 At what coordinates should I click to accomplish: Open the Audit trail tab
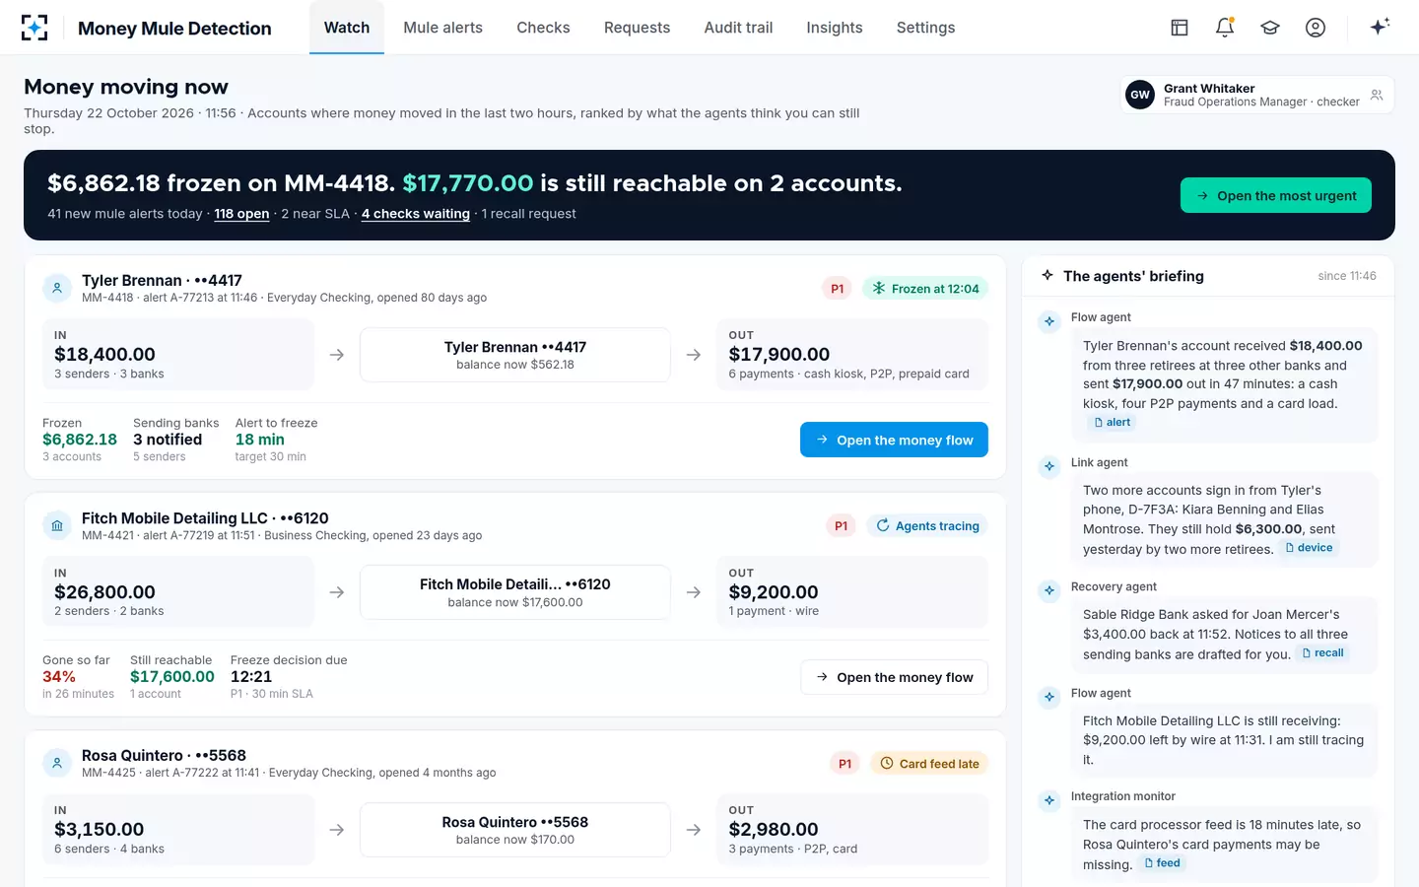tap(738, 28)
